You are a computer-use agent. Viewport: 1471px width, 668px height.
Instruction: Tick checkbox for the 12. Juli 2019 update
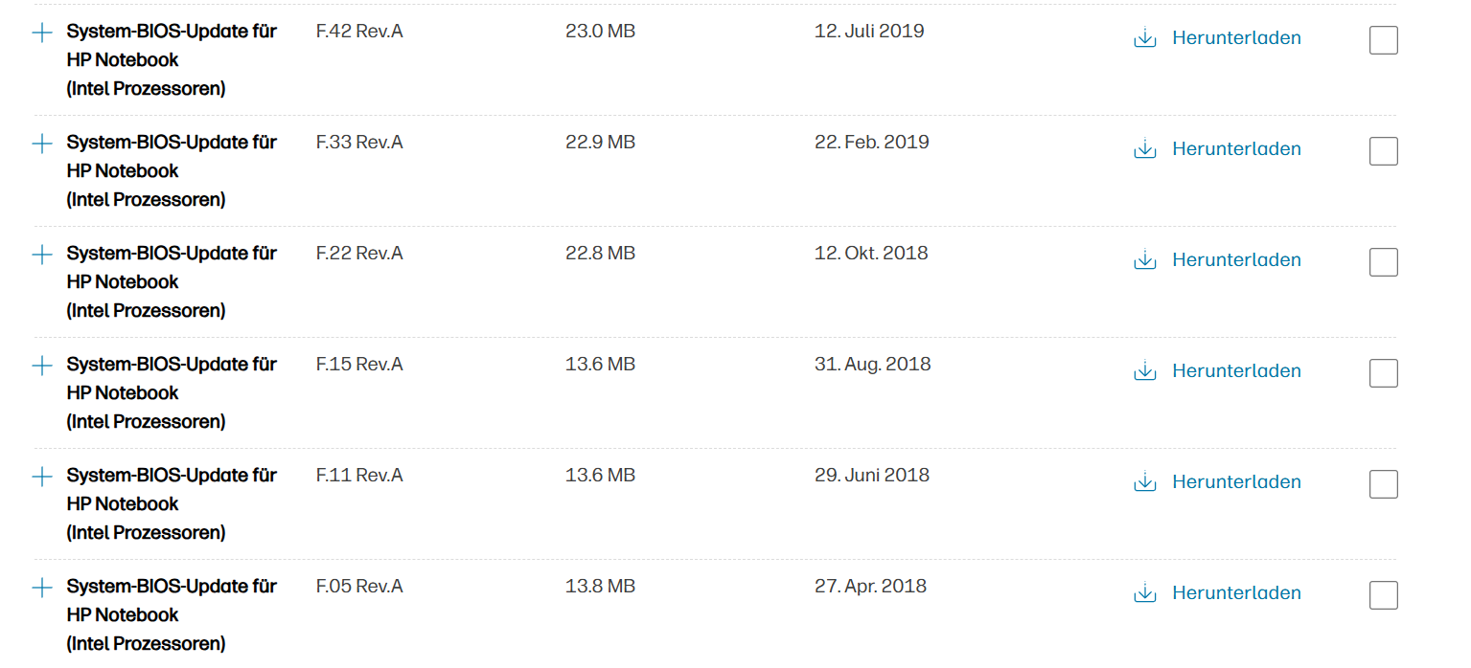click(1384, 40)
